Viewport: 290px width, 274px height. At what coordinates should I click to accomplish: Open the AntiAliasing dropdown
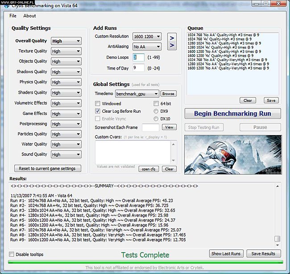tap(146, 46)
